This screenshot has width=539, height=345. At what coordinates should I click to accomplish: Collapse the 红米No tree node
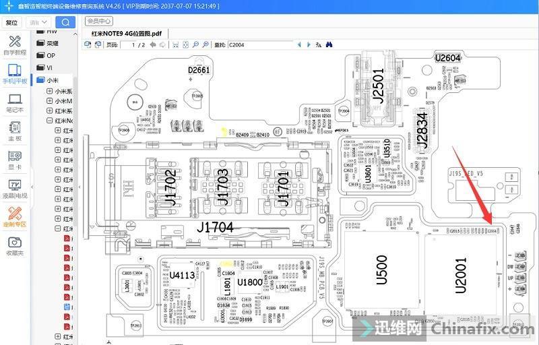pos(49,121)
